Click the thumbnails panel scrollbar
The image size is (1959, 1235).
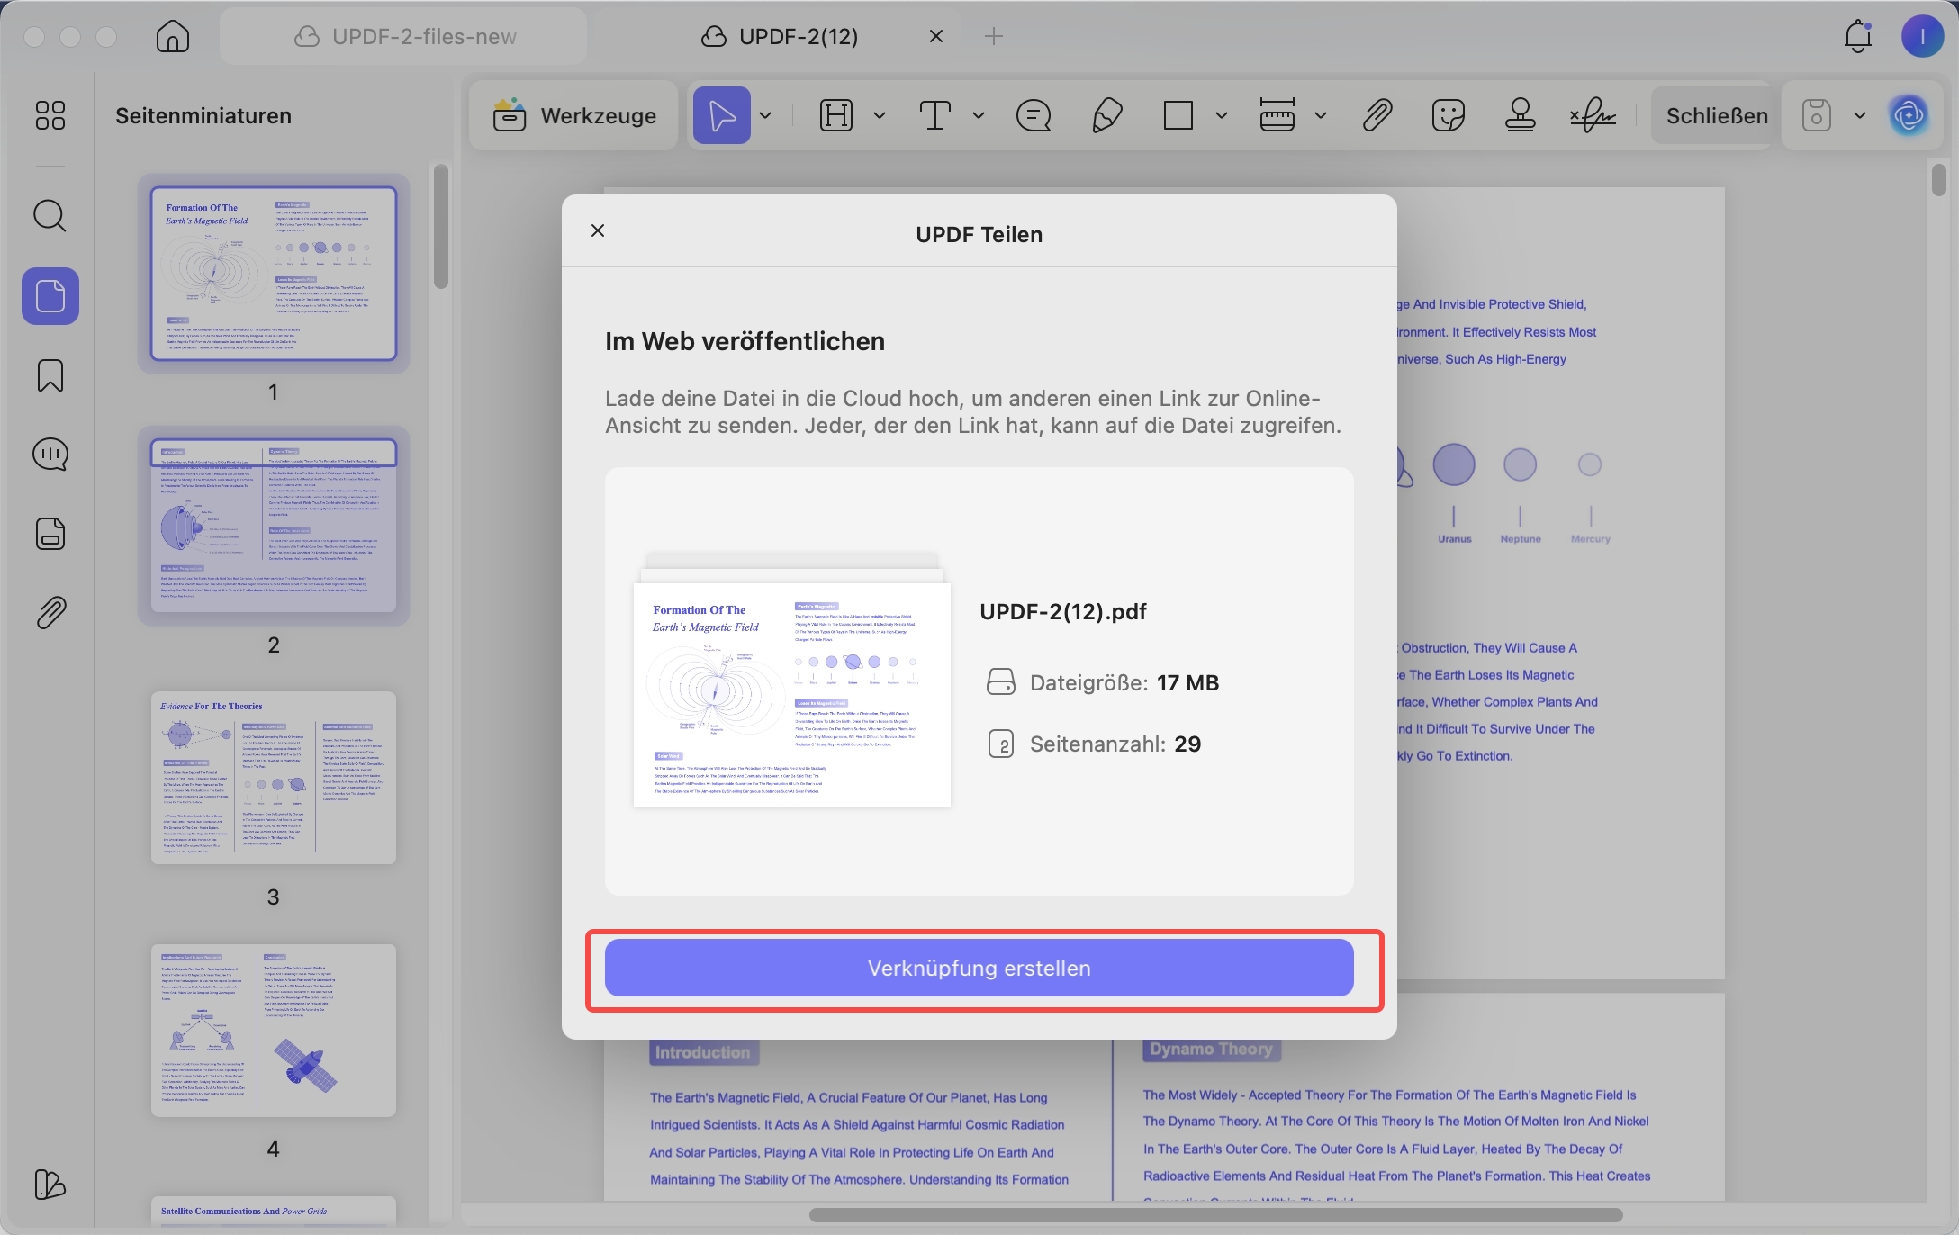coord(440,227)
